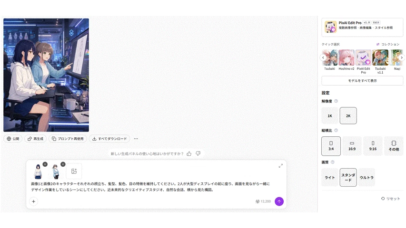Open the generated studio scene image

coord(46,75)
